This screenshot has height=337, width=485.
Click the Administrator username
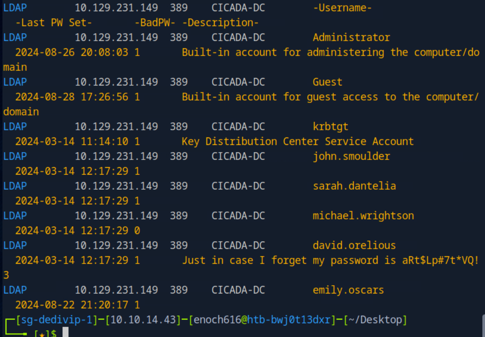(x=351, y=38)
